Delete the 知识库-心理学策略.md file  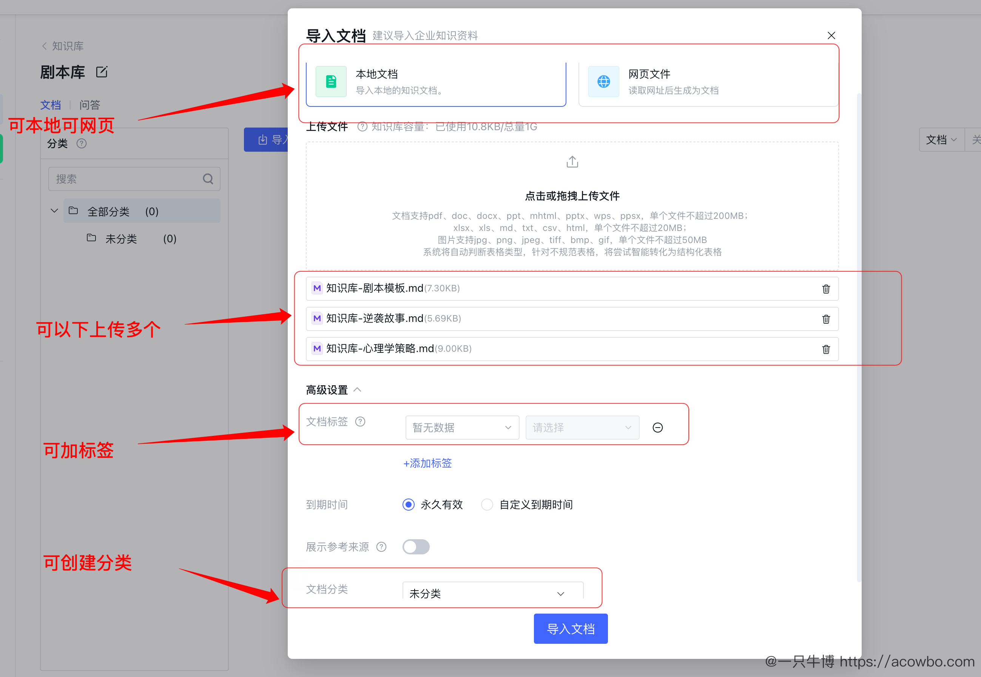(826, 349)
